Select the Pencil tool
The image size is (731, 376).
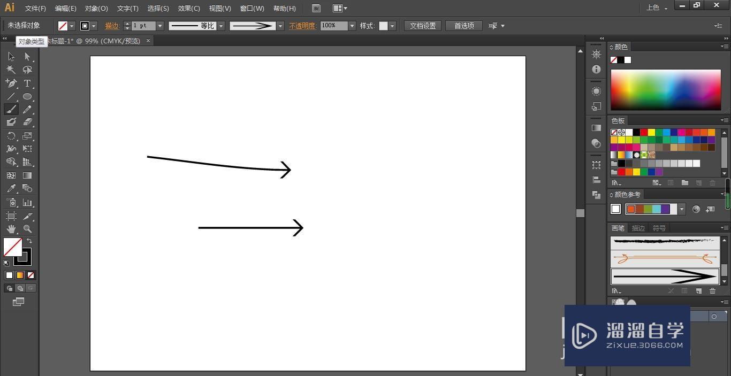pyautogui.click(x=27, y=109)
